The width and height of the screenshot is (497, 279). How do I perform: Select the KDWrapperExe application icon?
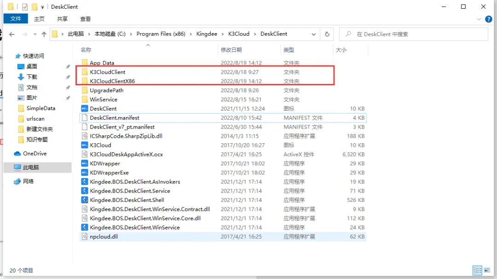point(84,173)
